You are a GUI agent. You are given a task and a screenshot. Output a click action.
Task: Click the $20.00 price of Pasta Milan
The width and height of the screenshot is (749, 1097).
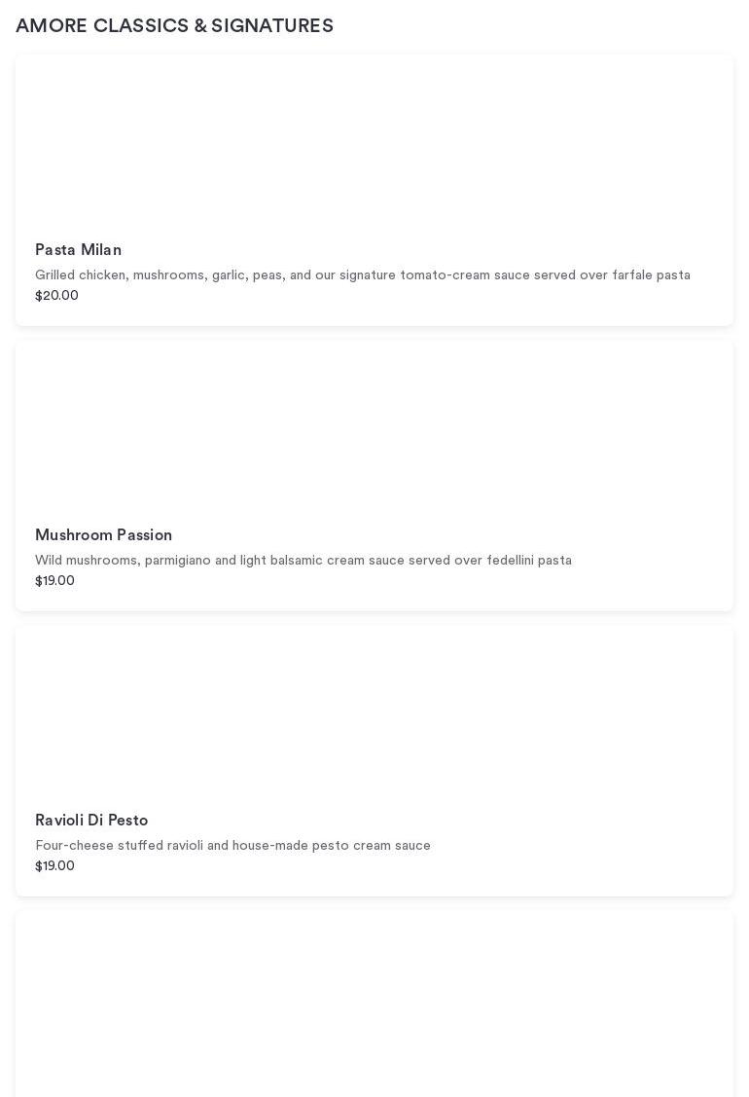(56, 296)
